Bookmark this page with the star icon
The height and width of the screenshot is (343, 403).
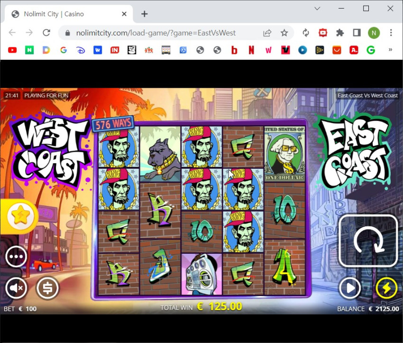(284, 33)
